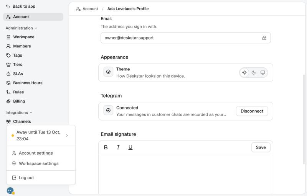Open Workspace settings from popup menu
The height and width of the screenshot is (196, 307).
point(41,163)
